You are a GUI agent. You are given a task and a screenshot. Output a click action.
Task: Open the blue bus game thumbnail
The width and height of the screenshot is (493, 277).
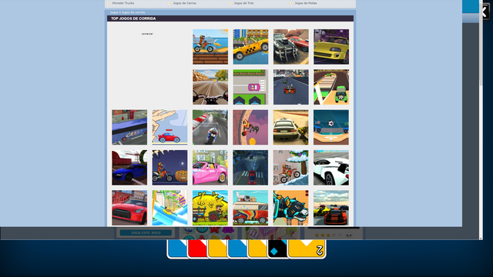click(x=129, y=127)
